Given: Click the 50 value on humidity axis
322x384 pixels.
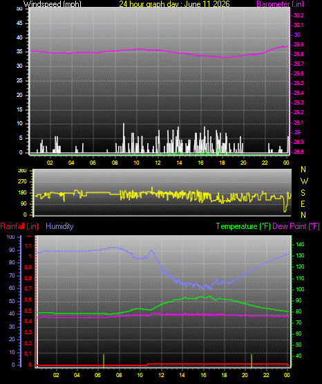Looking at the screenshot, I should pos(12,301).
